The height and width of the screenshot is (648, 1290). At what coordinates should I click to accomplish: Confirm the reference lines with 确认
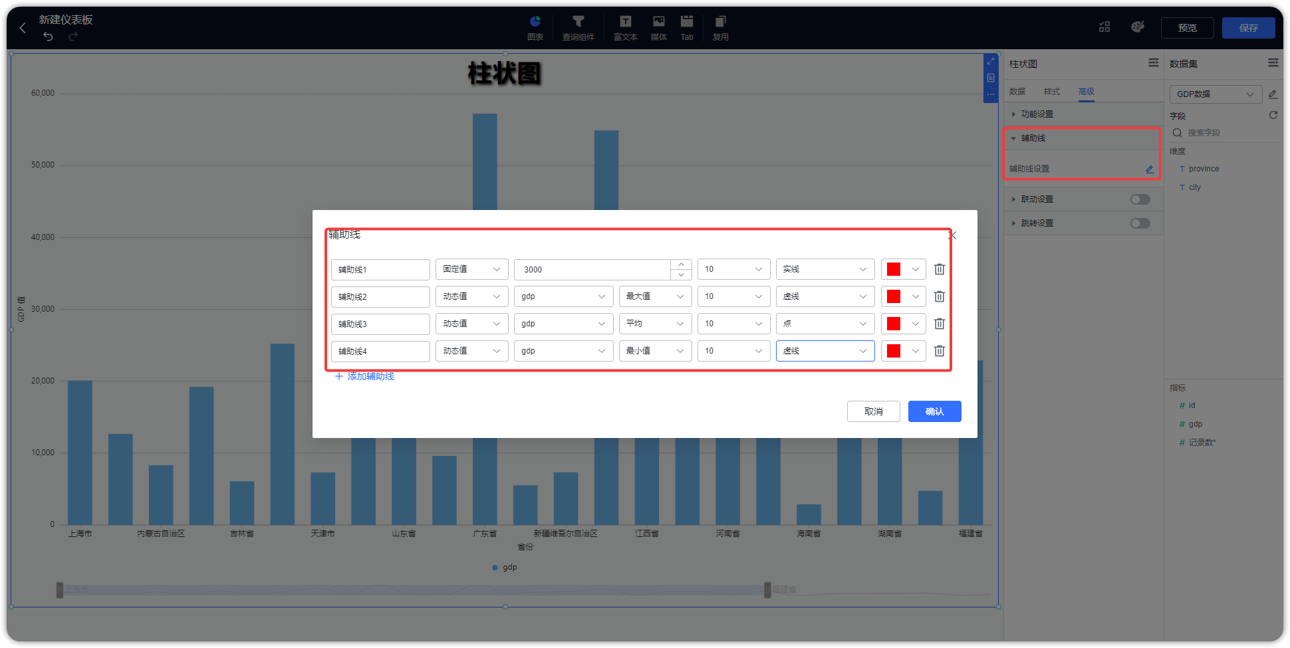tap(935, 411)
